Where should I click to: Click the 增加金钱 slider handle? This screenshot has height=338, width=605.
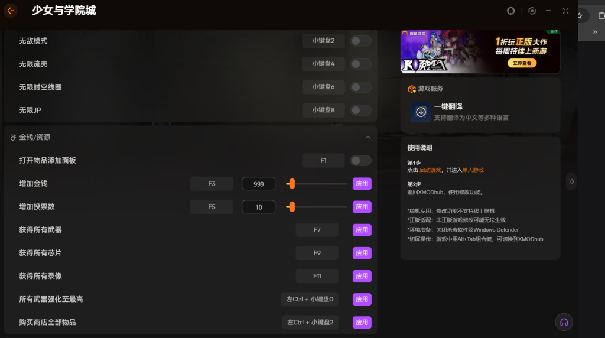click(291, 184)
